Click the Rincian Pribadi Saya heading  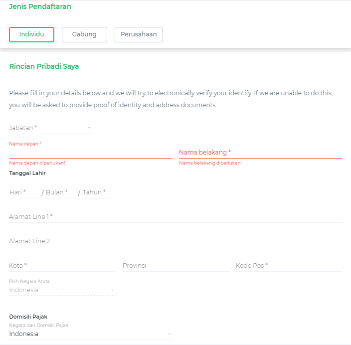pyautogui.click(x=44, y=66)
